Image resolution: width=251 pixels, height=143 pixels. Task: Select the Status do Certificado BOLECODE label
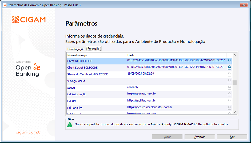point(87,74)
